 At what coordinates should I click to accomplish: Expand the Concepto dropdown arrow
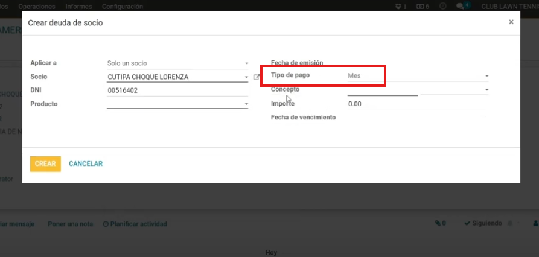point(486,90)
